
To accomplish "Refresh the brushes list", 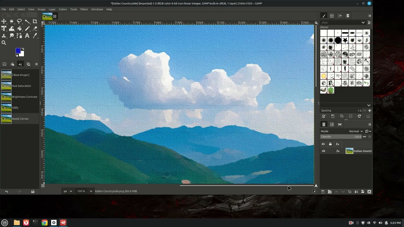I will click(x=359, y=116).
